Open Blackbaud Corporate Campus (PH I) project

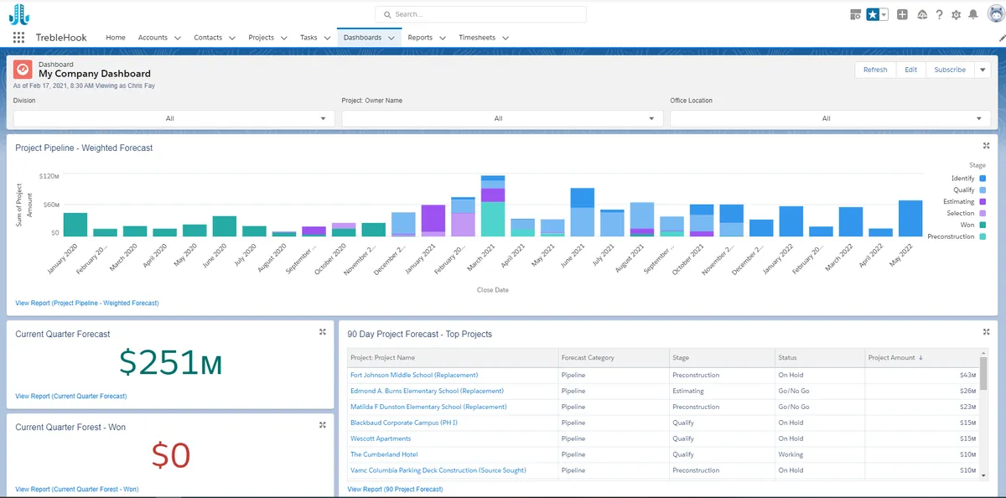pyautogui.click(x=404, y=423)
